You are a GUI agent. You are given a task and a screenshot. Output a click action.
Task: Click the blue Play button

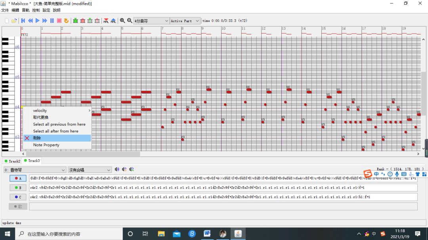(x=37, y=21)
